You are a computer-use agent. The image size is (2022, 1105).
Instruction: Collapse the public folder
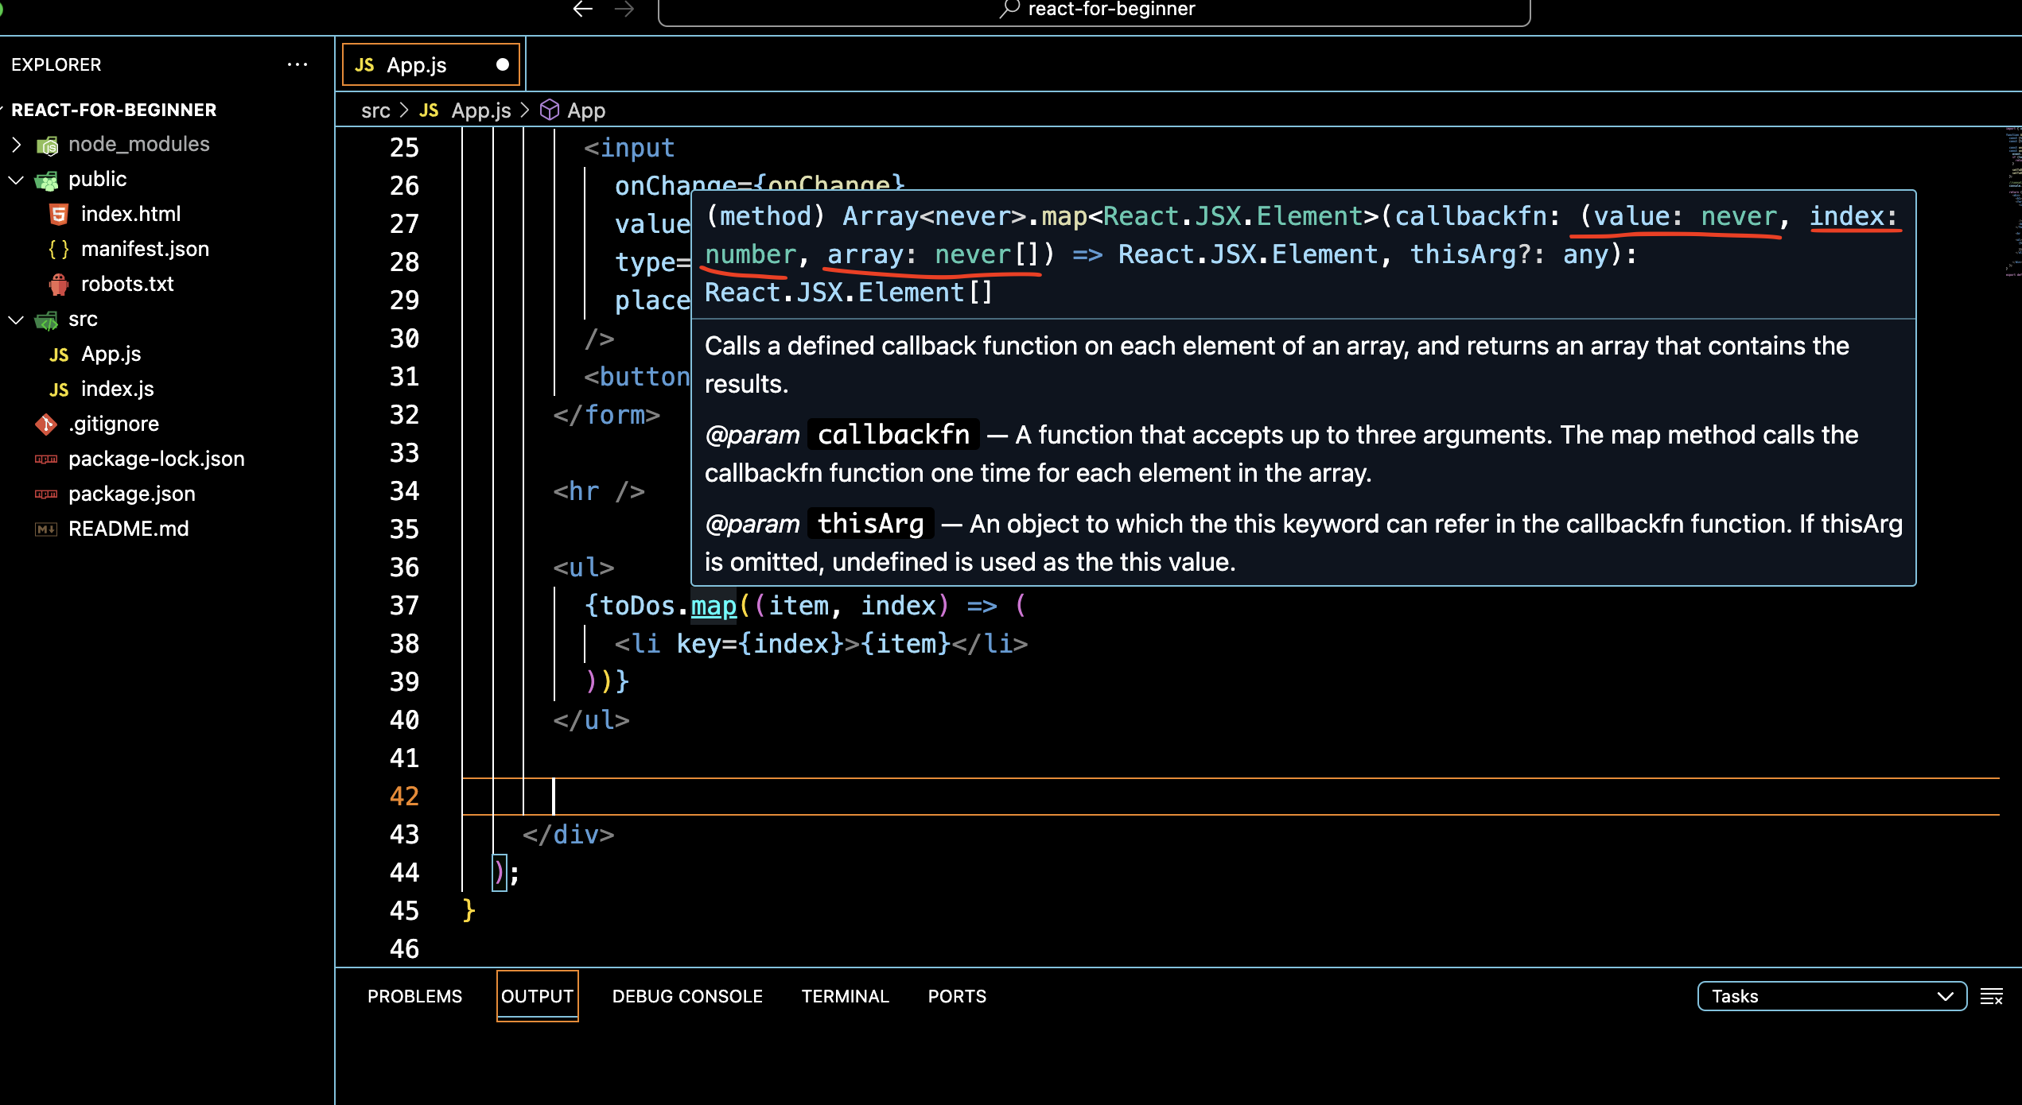97,179
